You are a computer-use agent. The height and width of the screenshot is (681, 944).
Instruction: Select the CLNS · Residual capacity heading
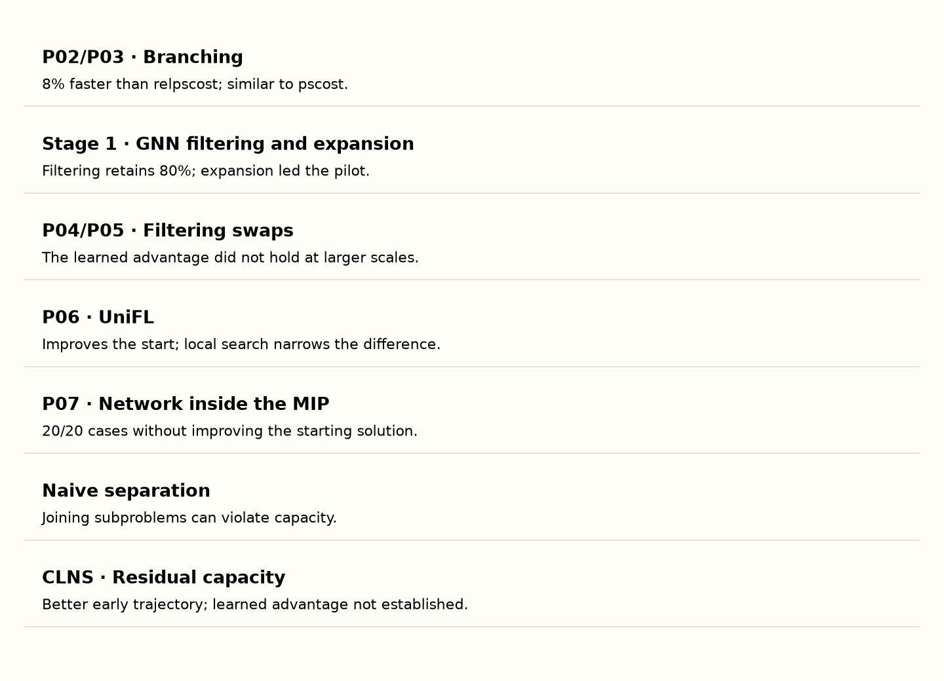click(164, 578)
